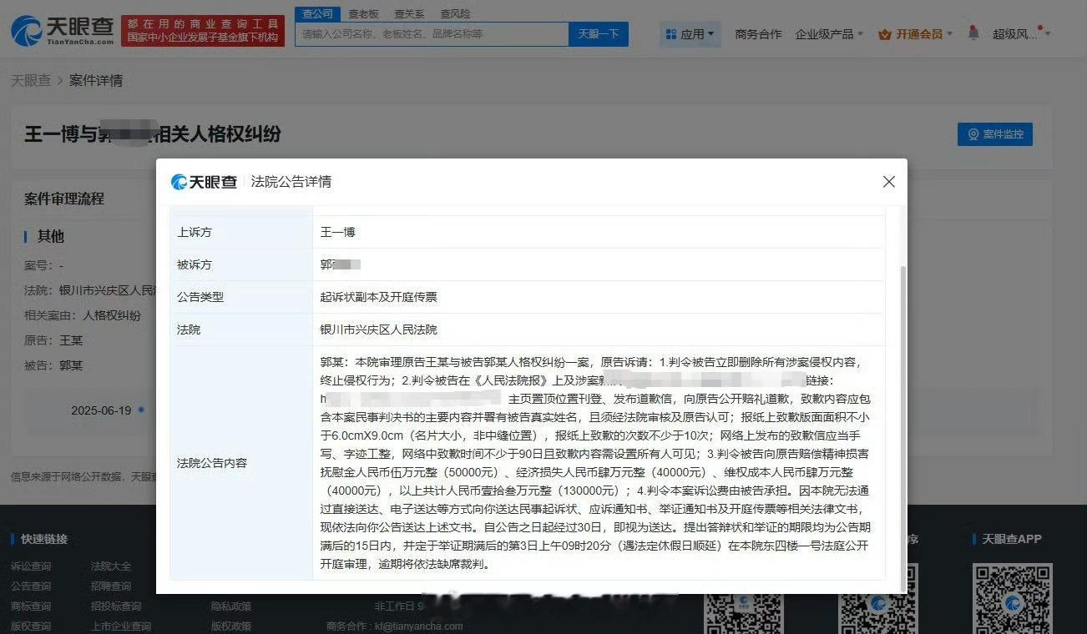This screenshot has height=634, width=1087.
Task: Click the 天眼查 logo in dialog title
Action: pyautogui.click(x=204, y=182)
